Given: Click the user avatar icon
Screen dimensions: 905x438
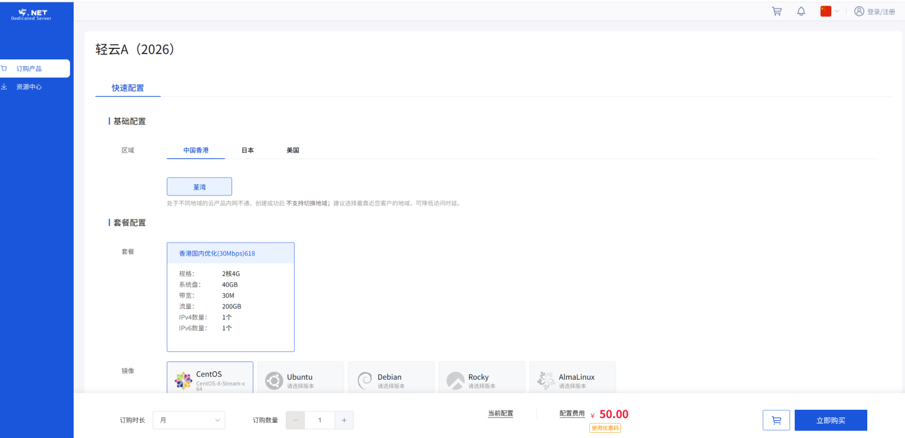Looking at the screenshot, I should coord(859,11).
